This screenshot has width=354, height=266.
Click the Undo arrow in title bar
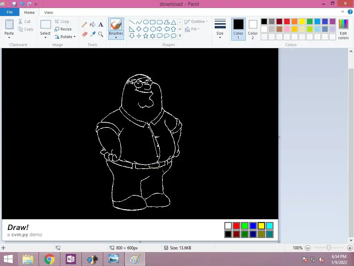click(22, 4)
